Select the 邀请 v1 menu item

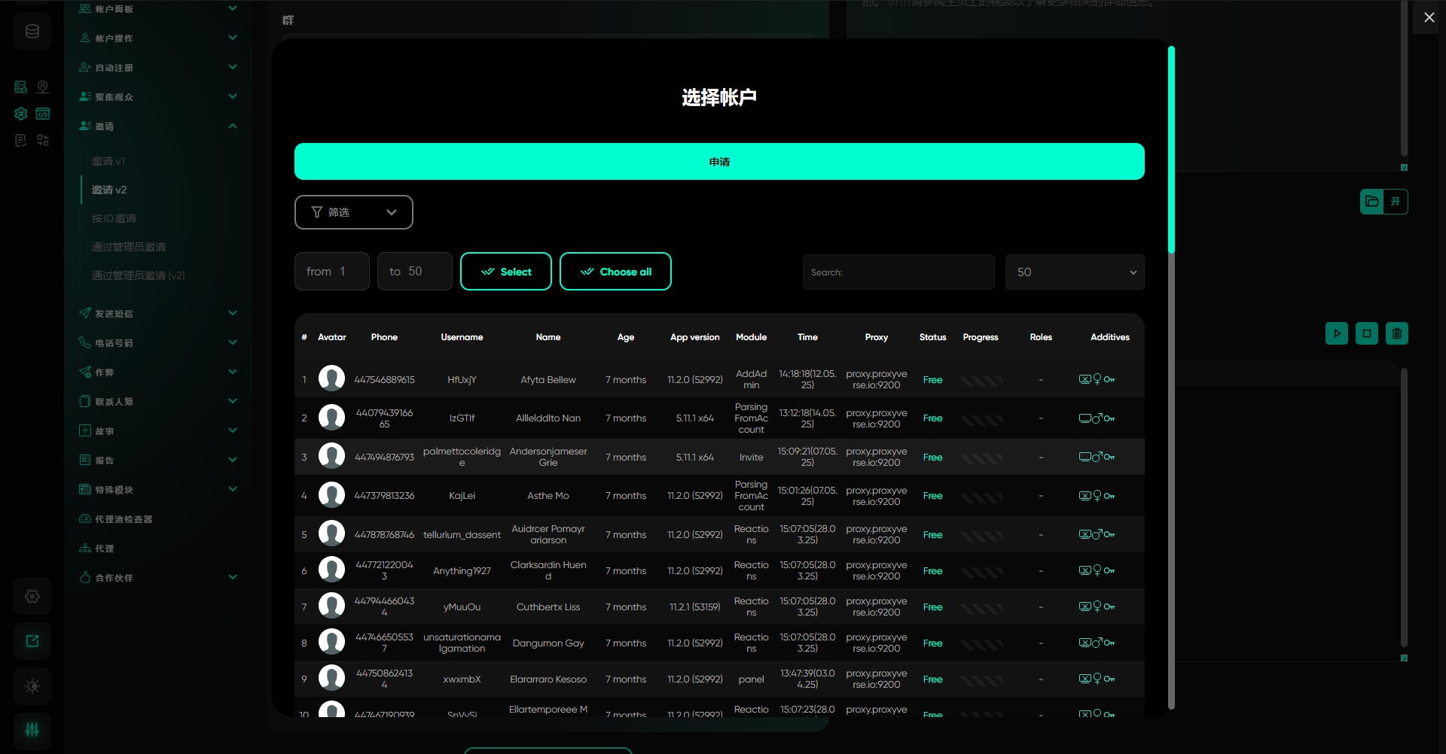click(x=108, y=161)
